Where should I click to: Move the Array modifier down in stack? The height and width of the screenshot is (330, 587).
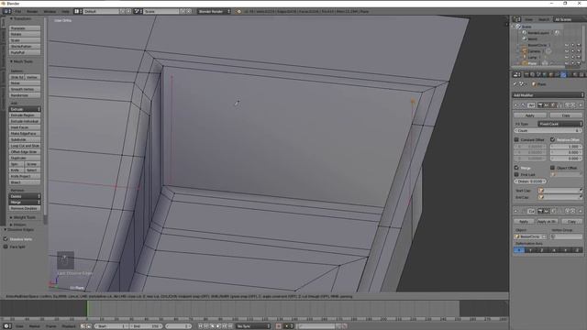573,105
